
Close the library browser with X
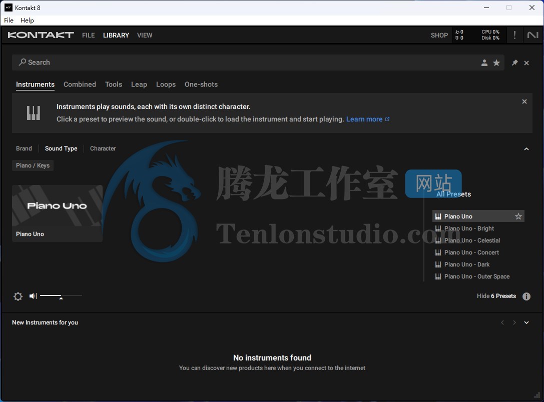point(526,62)
